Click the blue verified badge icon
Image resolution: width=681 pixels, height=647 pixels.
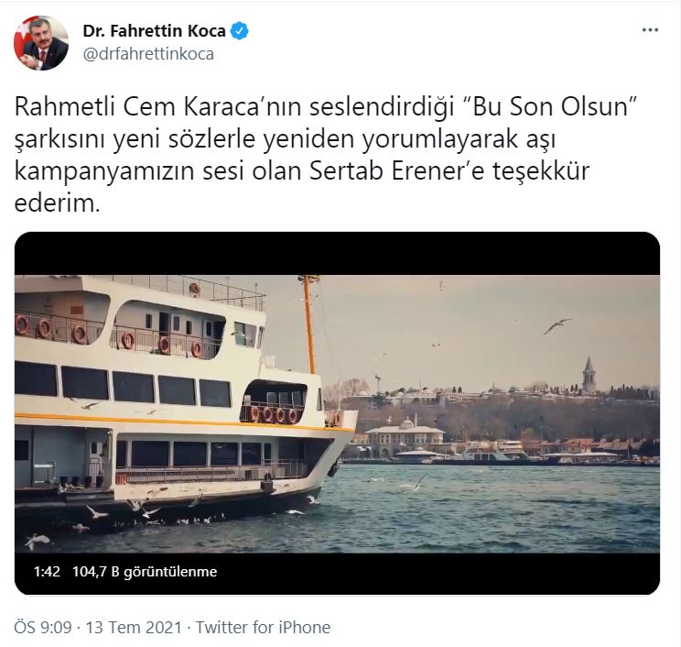click(x=239, y=31)
